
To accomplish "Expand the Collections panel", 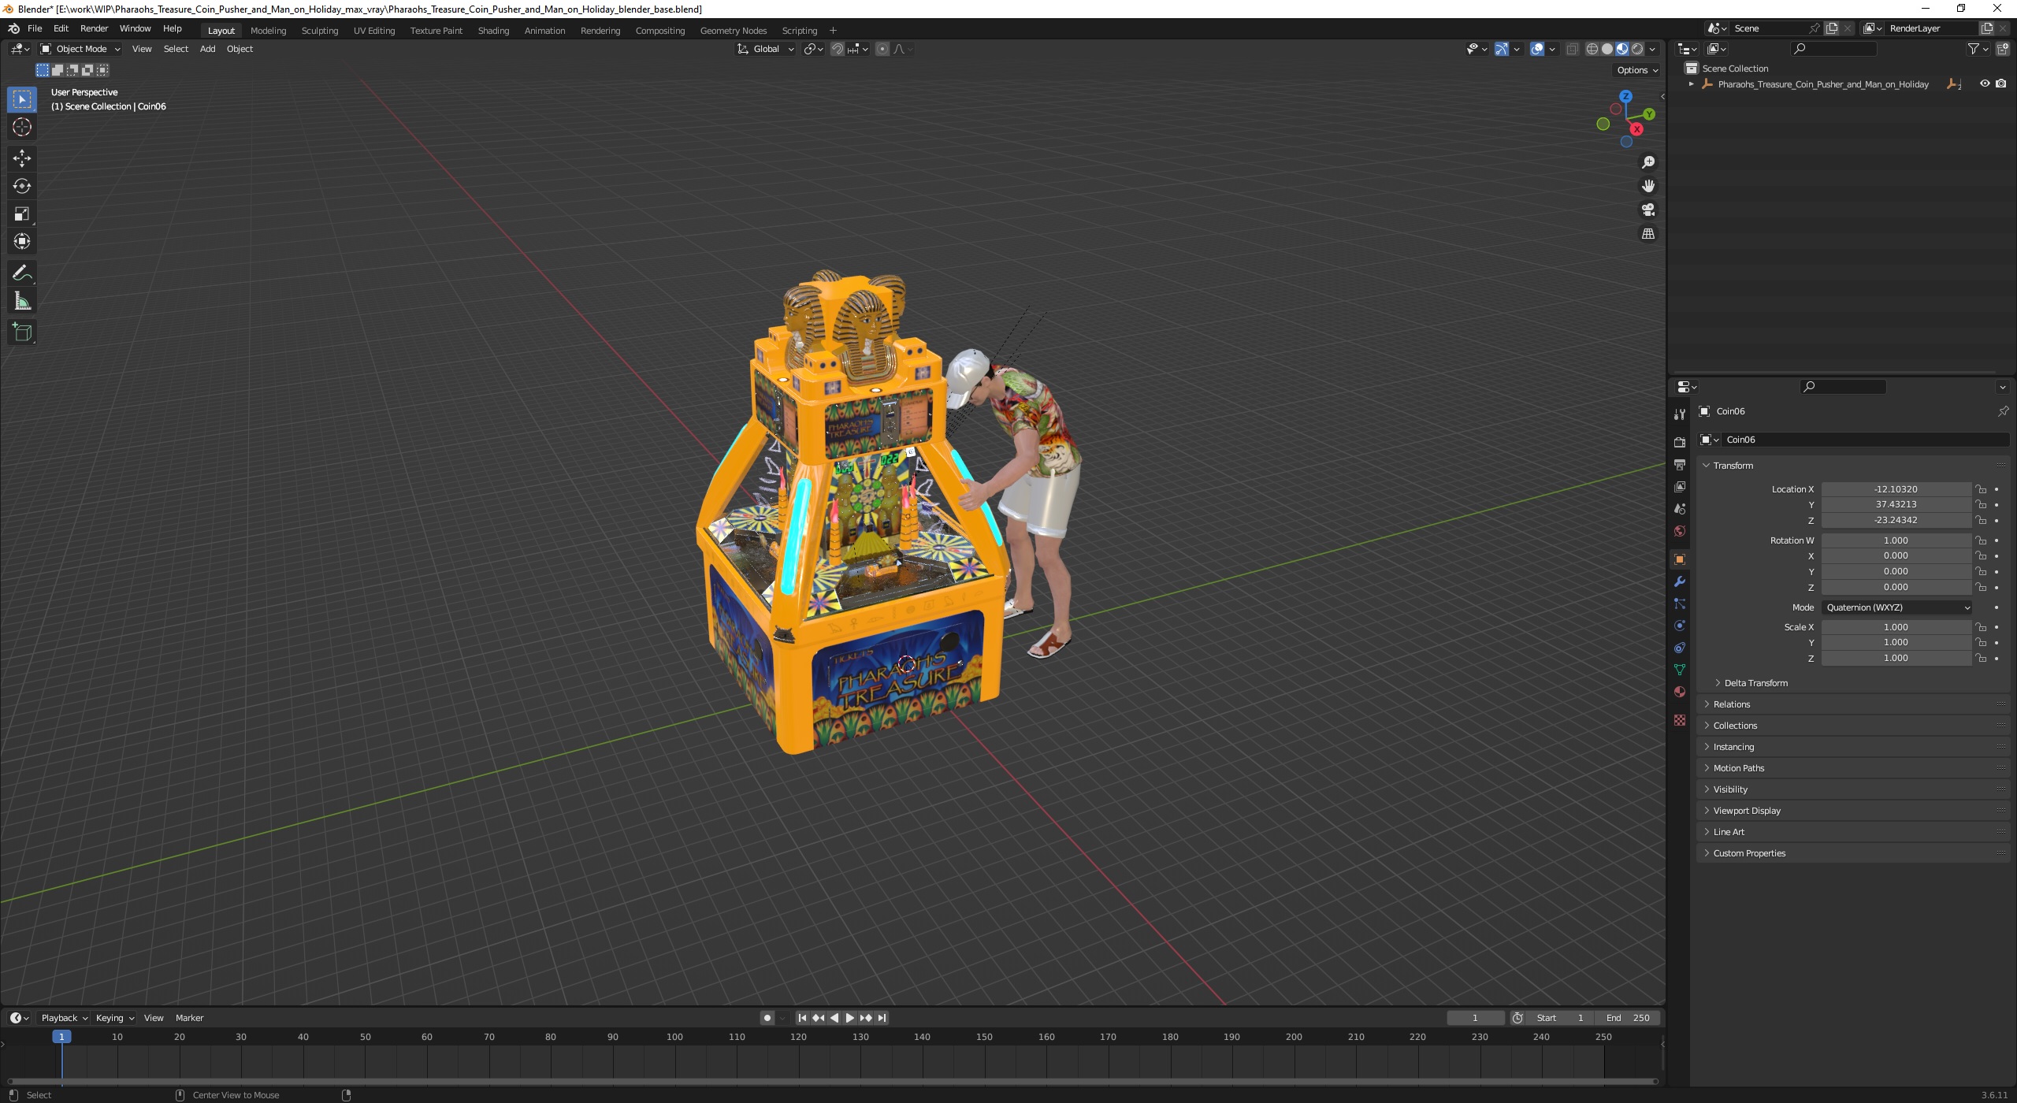I will click(1735, 726).
